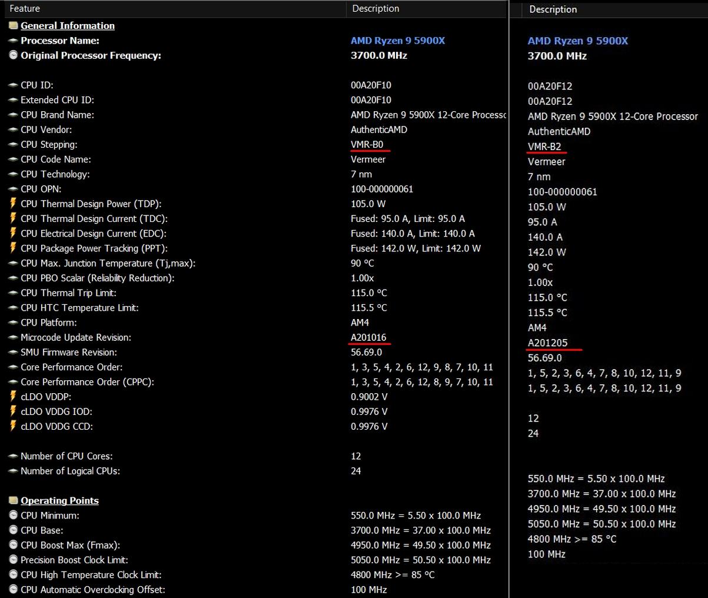Click the '1, 3, 5, 4, 2, 6, 12, 8, 9' CPPC order value
The height and width of the screenshot is (598, 708).
tap(422, 382)
